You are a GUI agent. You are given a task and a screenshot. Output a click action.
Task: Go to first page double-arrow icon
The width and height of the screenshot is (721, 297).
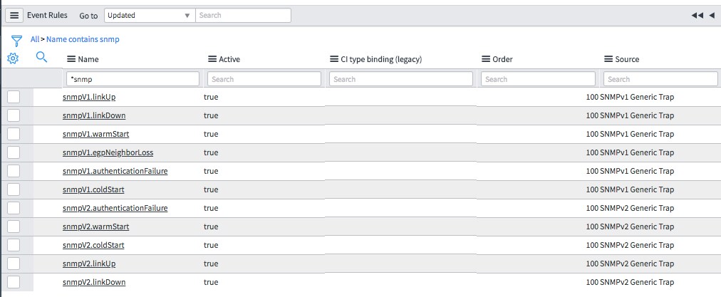tap(697, 15)
